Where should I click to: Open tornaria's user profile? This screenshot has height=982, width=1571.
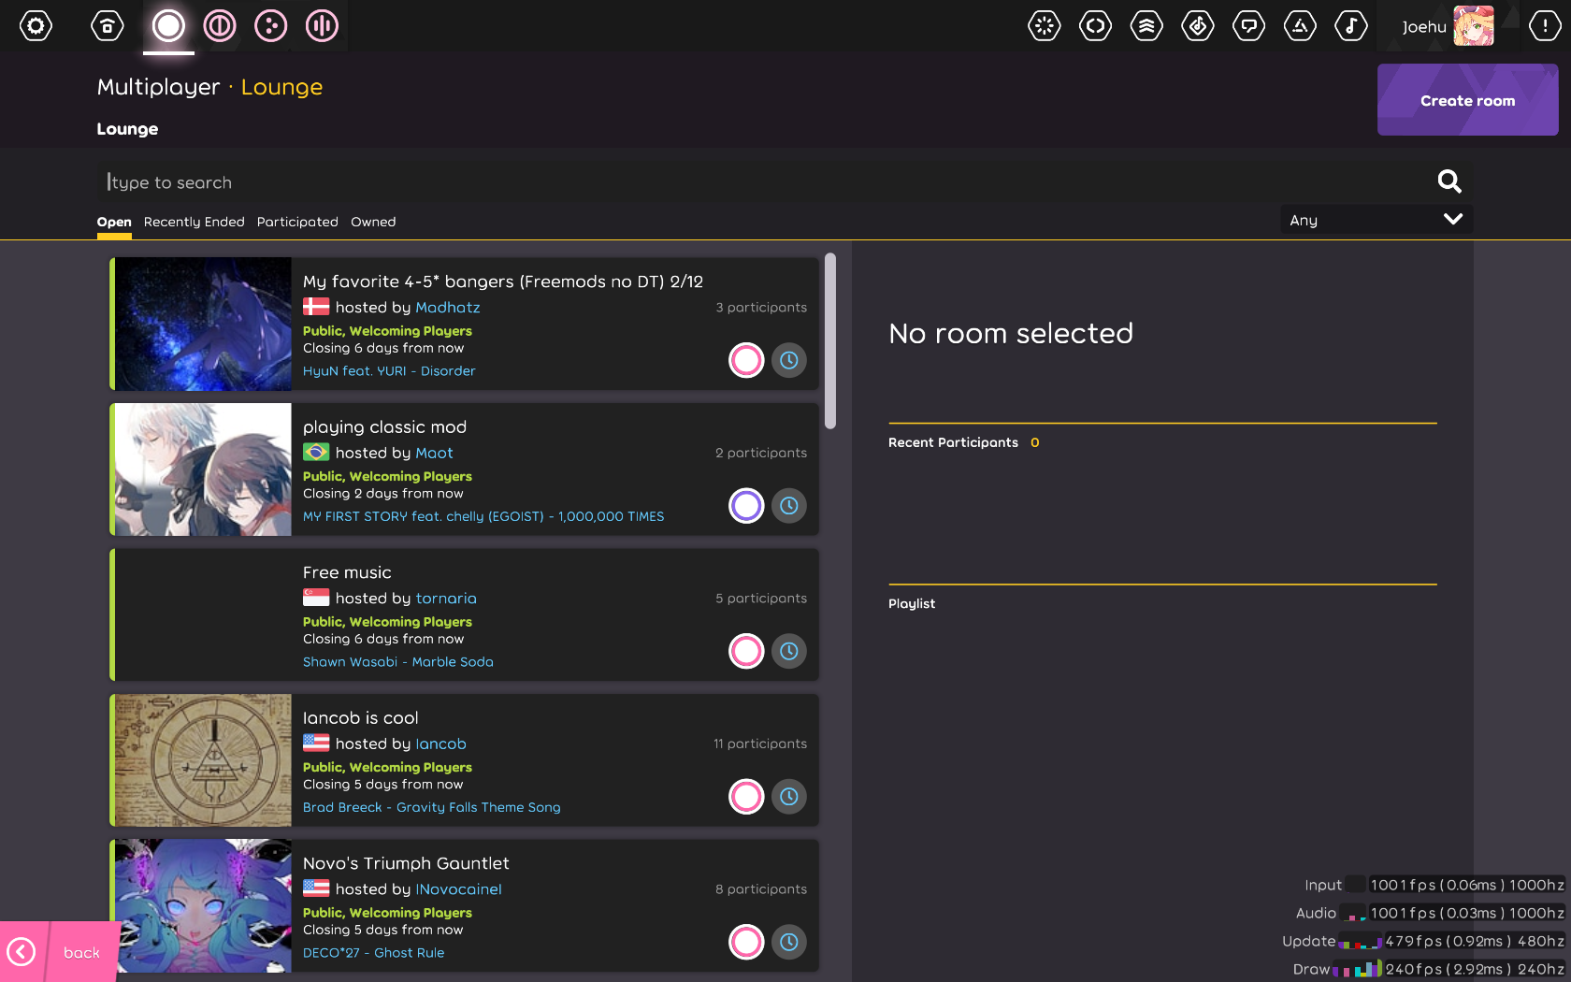pyautogui.click(x=446, y=598)
